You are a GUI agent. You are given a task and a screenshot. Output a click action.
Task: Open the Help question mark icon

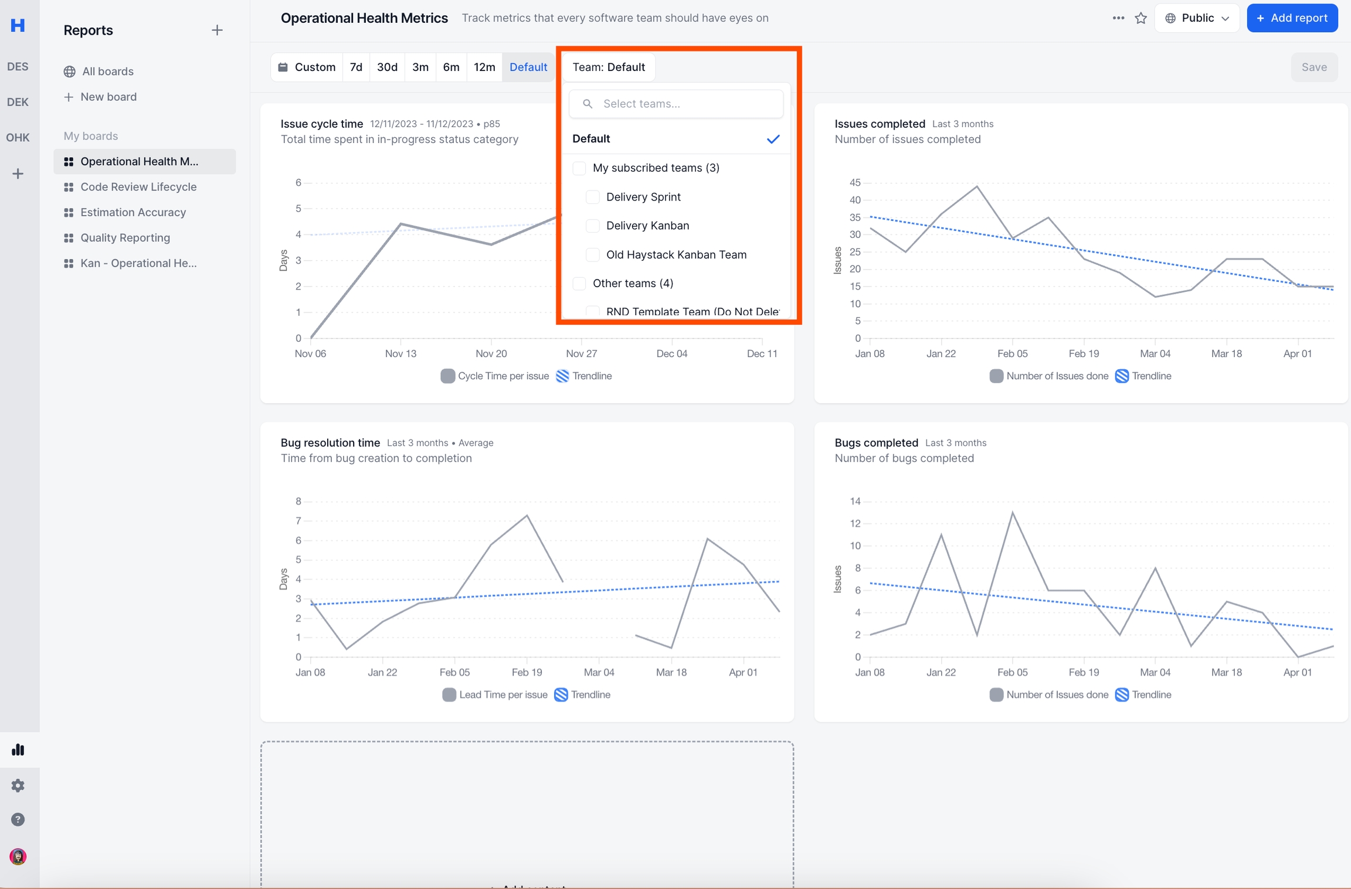click(18, 819)
